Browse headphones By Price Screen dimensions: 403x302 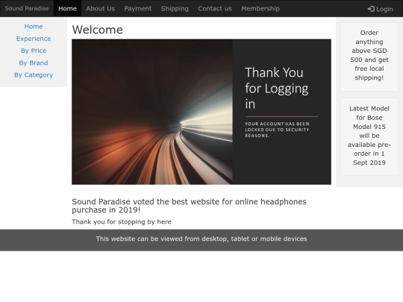pyautogui.click(x=34, y=51)
